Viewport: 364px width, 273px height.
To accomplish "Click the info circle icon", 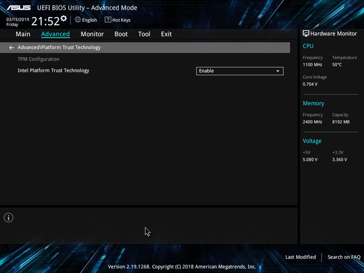I will pos(9,217).
